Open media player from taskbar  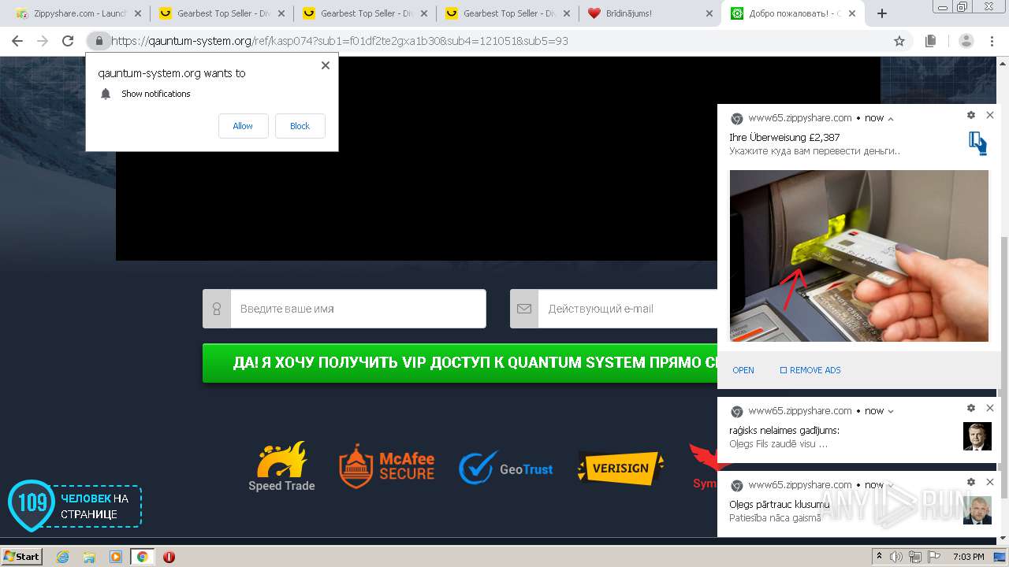pyautogui.click(x=116, y=557)
